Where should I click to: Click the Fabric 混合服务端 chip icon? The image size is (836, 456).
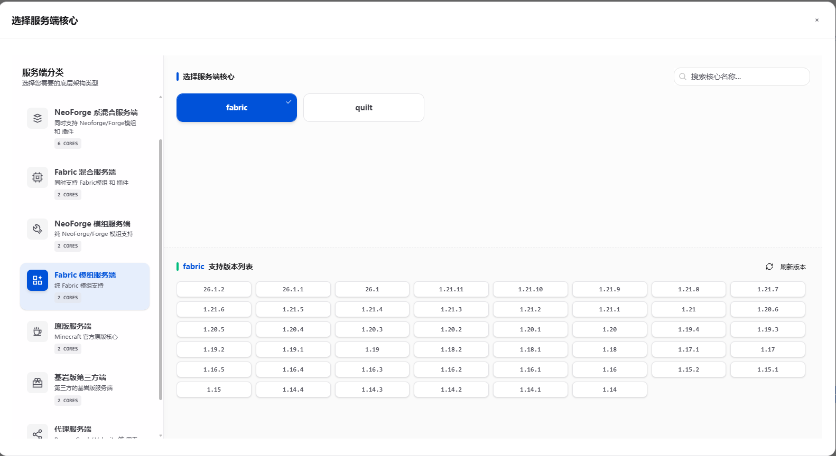point(38,177)
